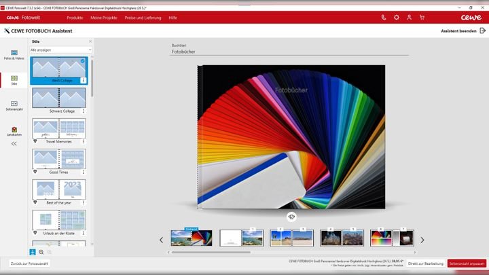
Task: Click 'Zurück zur Fotoauswahl' button
Action: pos(29,263)
